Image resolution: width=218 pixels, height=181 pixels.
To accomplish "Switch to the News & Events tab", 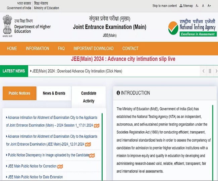I will tap(54, 93).
